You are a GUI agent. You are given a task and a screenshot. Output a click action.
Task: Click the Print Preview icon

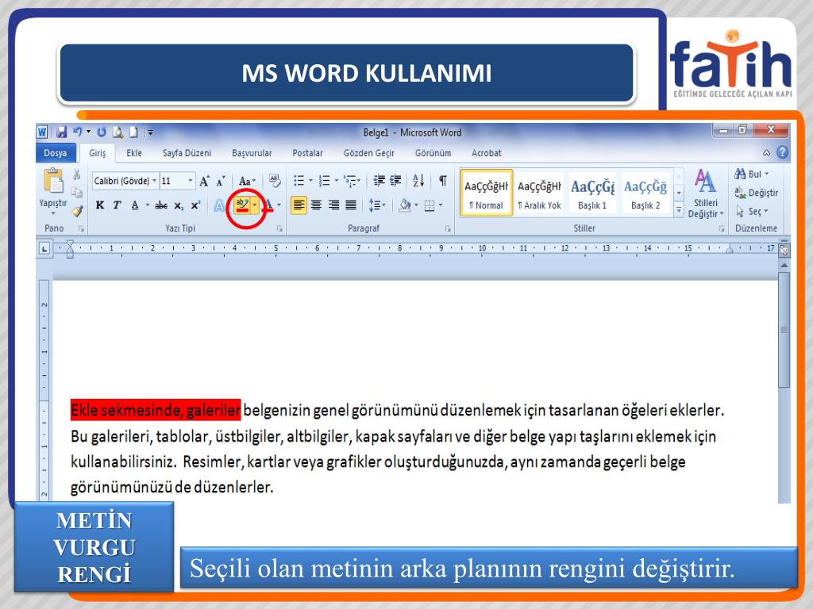tap(118, 132)
